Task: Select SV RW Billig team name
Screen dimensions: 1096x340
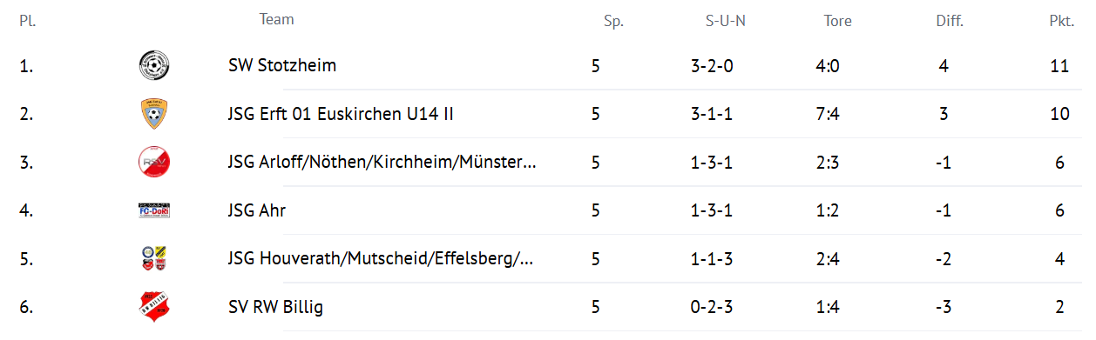Action: [276, 307]
